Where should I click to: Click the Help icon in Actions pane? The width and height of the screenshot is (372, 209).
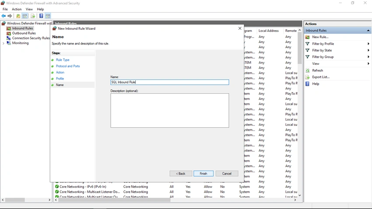coord(308,84)
